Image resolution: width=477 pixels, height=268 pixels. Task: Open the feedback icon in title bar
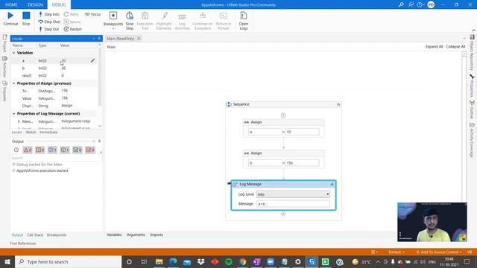point(411,4)
